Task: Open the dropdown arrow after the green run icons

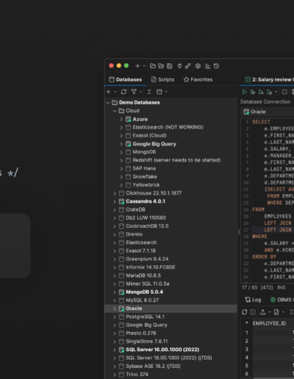Action: pos(276,92)
